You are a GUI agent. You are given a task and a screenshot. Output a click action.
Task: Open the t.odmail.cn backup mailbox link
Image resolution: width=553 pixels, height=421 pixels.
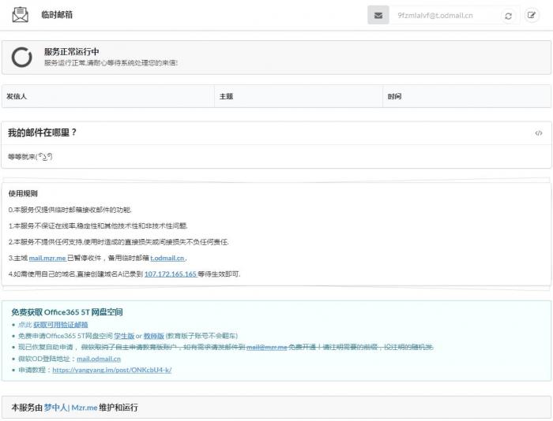[x=167, y=258]
